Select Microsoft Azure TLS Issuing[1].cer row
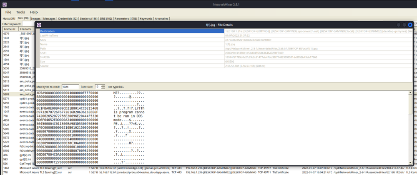The height and width of the screenshot is (175, 417). [x=208, y=168]
